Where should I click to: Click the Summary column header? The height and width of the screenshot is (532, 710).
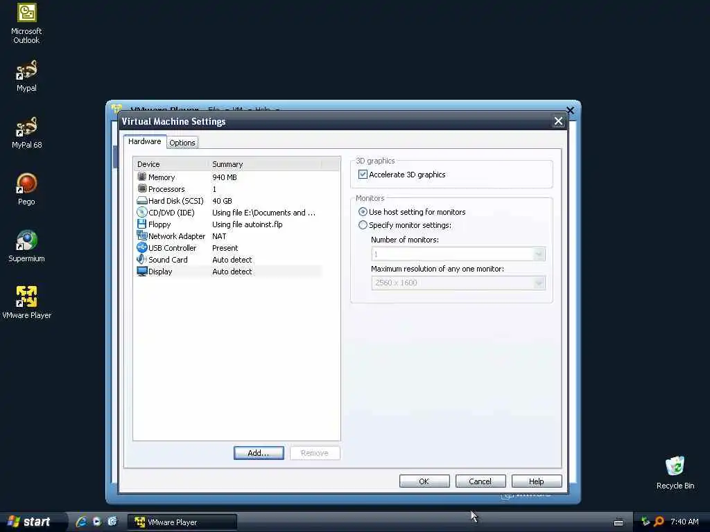(265, 164)
